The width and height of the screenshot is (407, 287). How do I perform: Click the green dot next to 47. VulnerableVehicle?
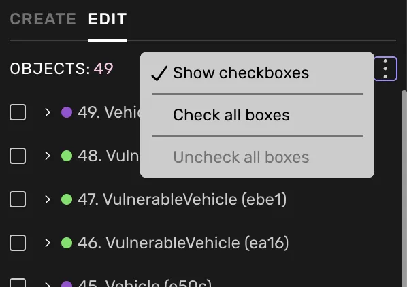pyautogui.click(x=67, y=199)
